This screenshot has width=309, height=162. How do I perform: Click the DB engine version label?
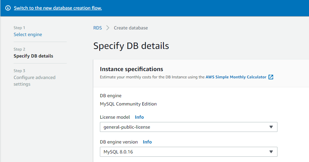[119, 142]
